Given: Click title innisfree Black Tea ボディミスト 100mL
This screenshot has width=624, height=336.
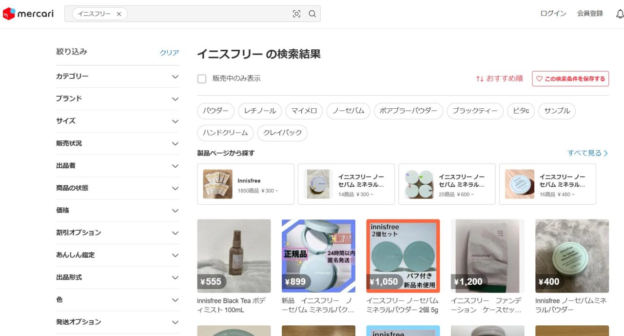Looking at the screenshot, I should (232, 305).
